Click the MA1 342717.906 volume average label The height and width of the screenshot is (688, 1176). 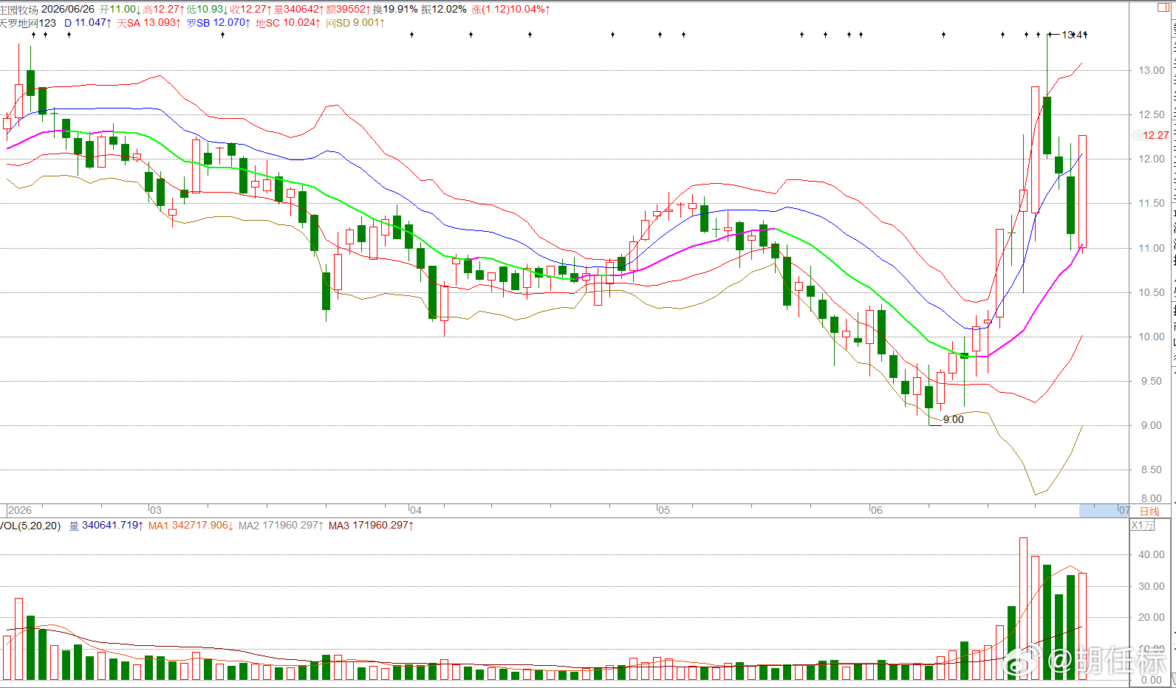[191, 526]
